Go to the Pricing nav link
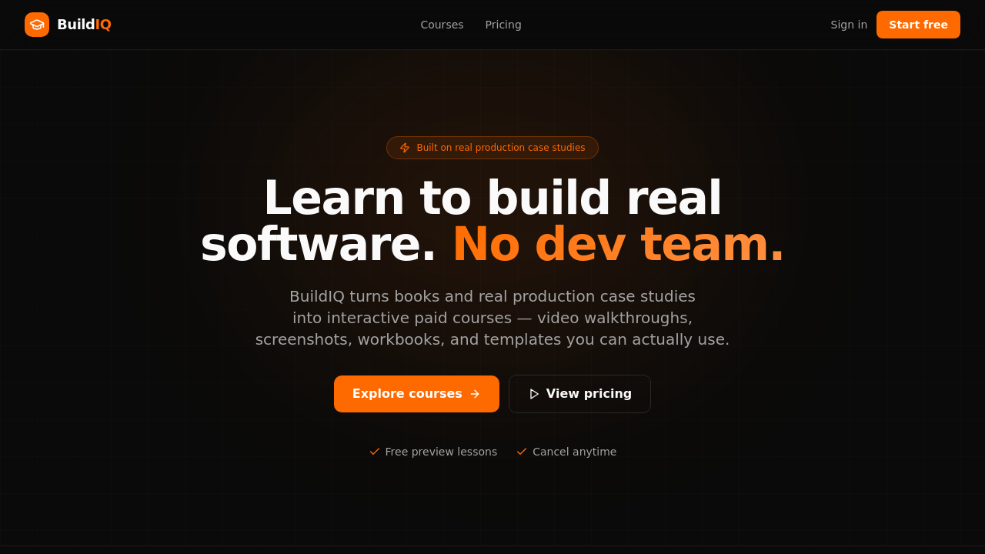This screenshot has width=985, height=554. click(503, 25)
